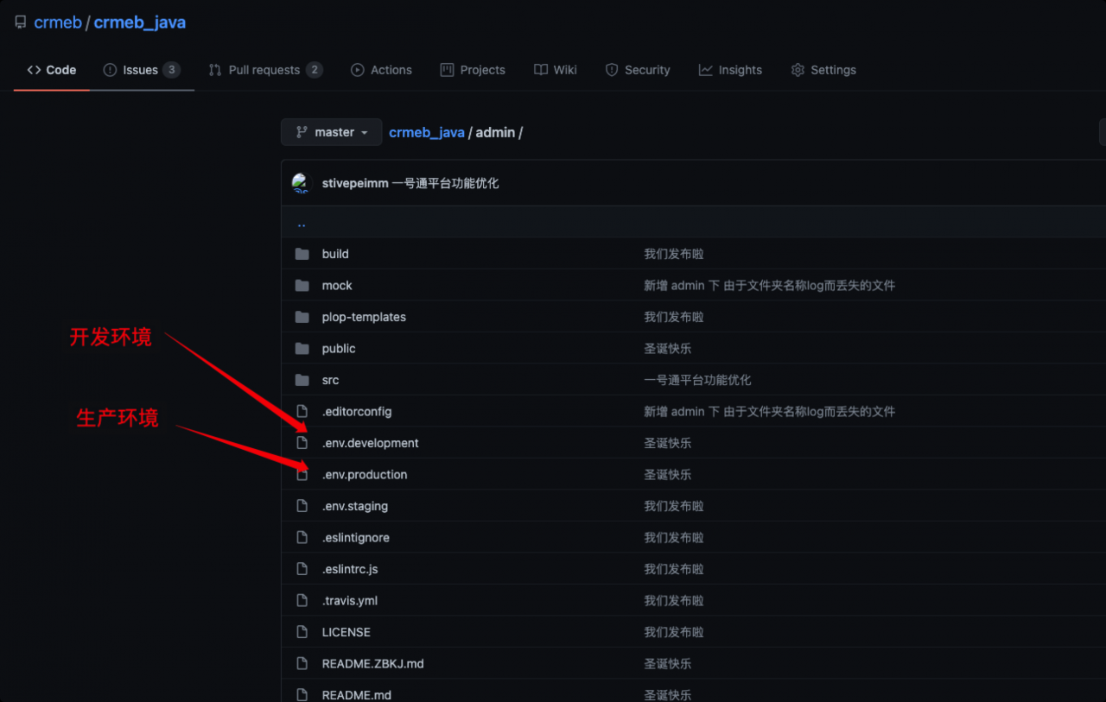
Task: Click the file icon of README.ZBKJ.md
Action: click(302, 664)
